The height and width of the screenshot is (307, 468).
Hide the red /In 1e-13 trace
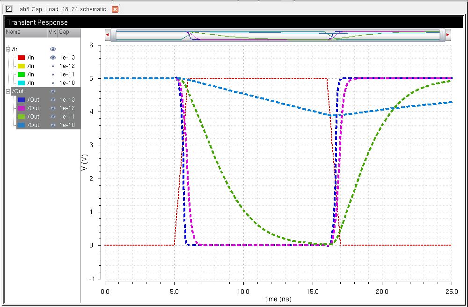pos(53,58)
